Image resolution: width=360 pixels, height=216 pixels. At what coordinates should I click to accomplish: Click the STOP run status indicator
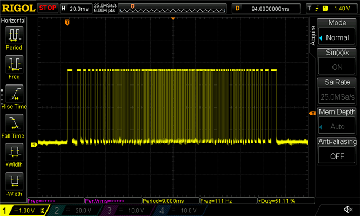point(48,8)
